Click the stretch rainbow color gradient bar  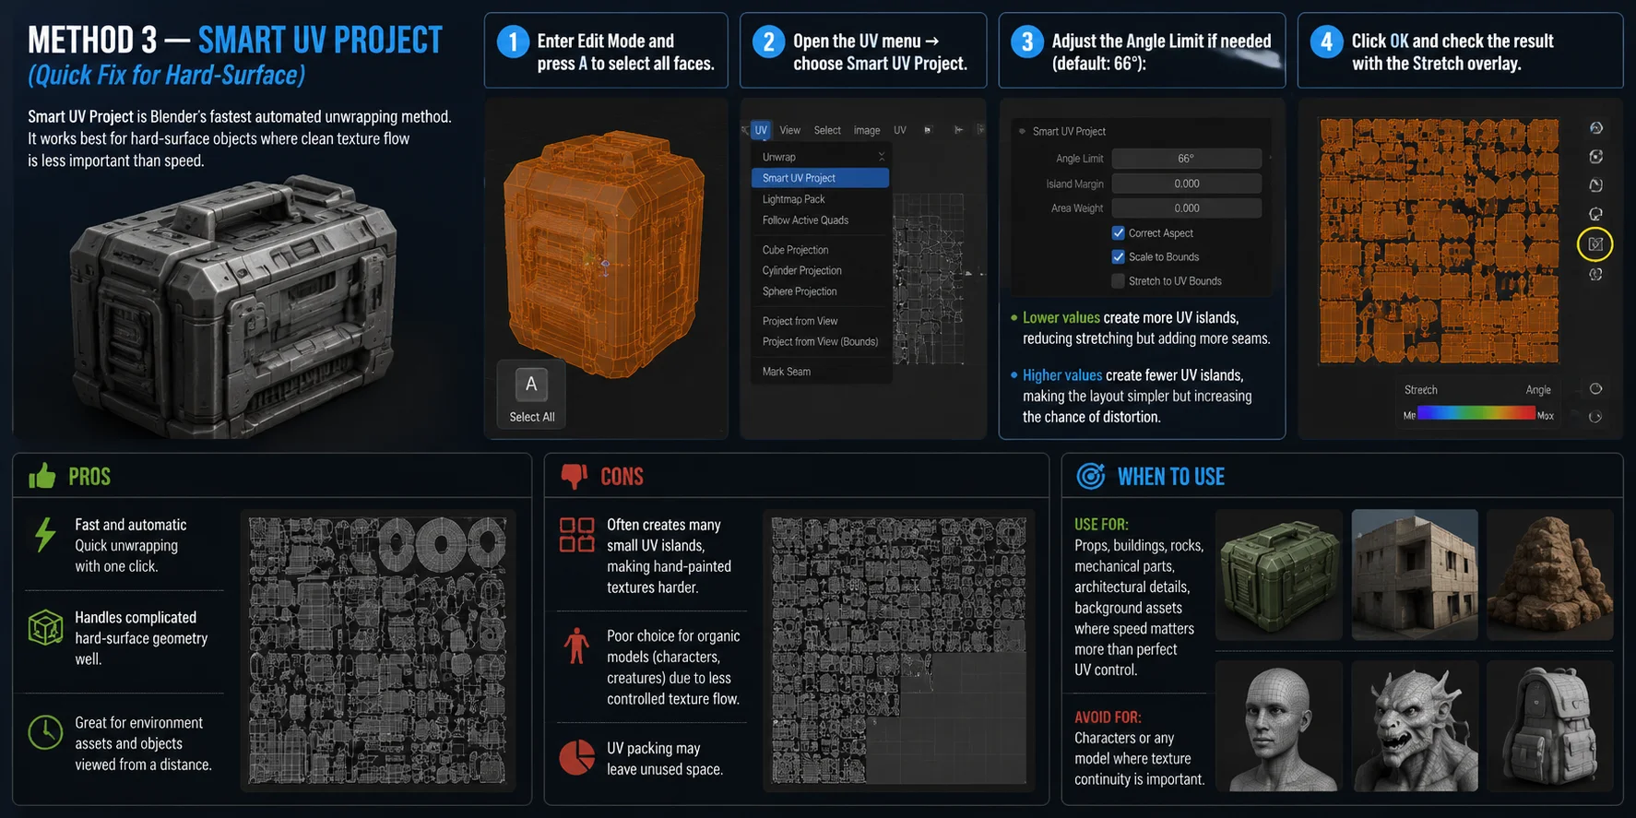click(1476, 413)
